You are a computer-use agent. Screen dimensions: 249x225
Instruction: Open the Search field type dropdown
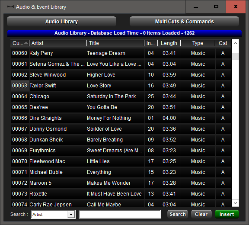click(x=71, y=215)
